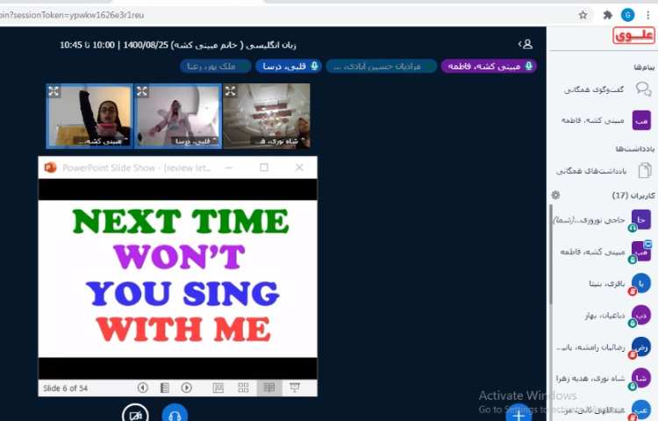
Task: Click the شا avatar of شاه نوری
Action: pyautogui.click(x=641, y=379)
